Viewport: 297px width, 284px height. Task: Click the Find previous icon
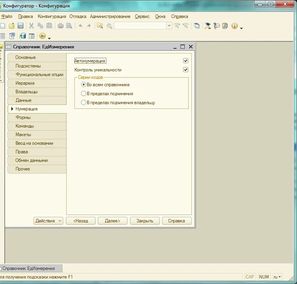coord(186,26)
